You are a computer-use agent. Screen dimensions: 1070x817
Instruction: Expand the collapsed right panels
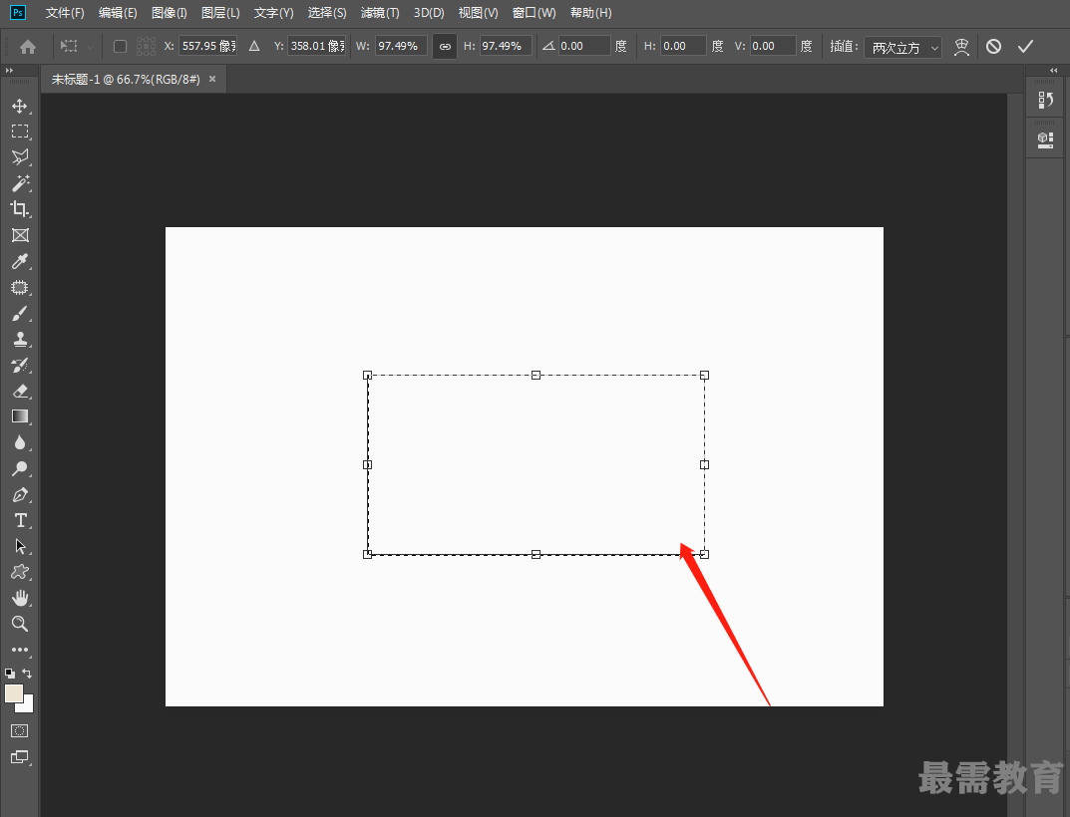pyautogui.click(x=1054, y=71)
